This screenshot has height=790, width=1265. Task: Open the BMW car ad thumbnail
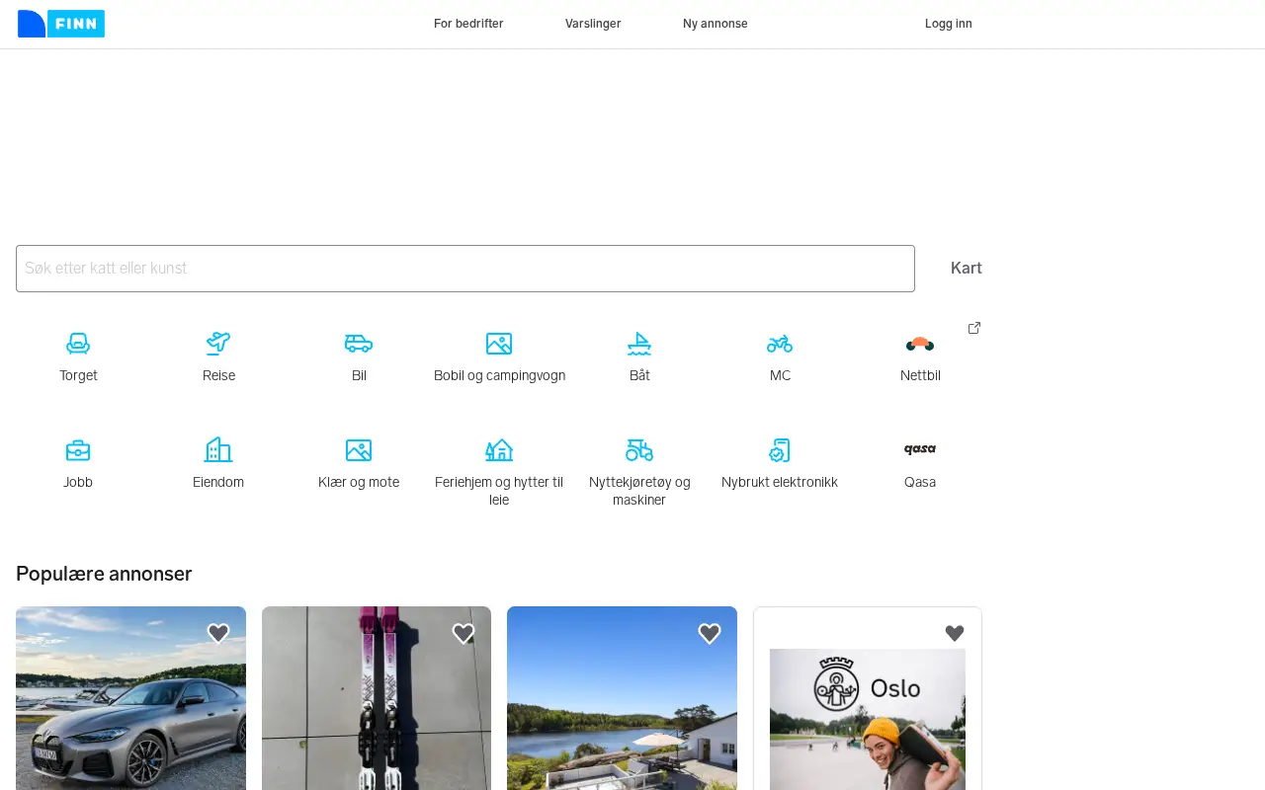click(130, 698)
